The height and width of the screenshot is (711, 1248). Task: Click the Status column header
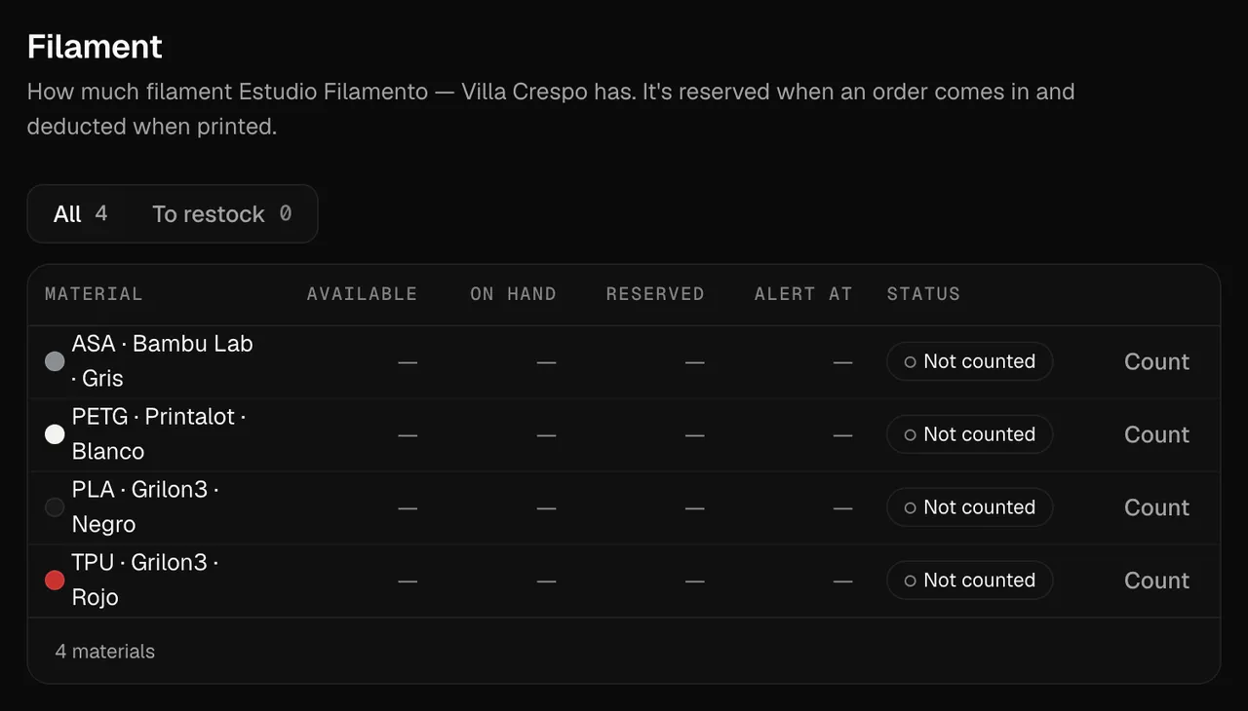tap(923, 294)
